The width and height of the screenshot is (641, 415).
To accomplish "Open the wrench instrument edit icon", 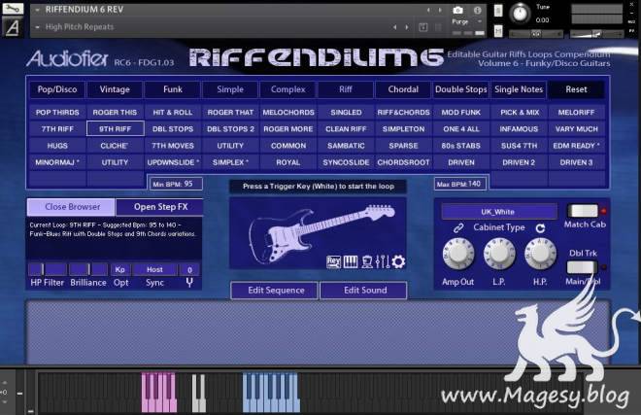I will tap(13, 9).
